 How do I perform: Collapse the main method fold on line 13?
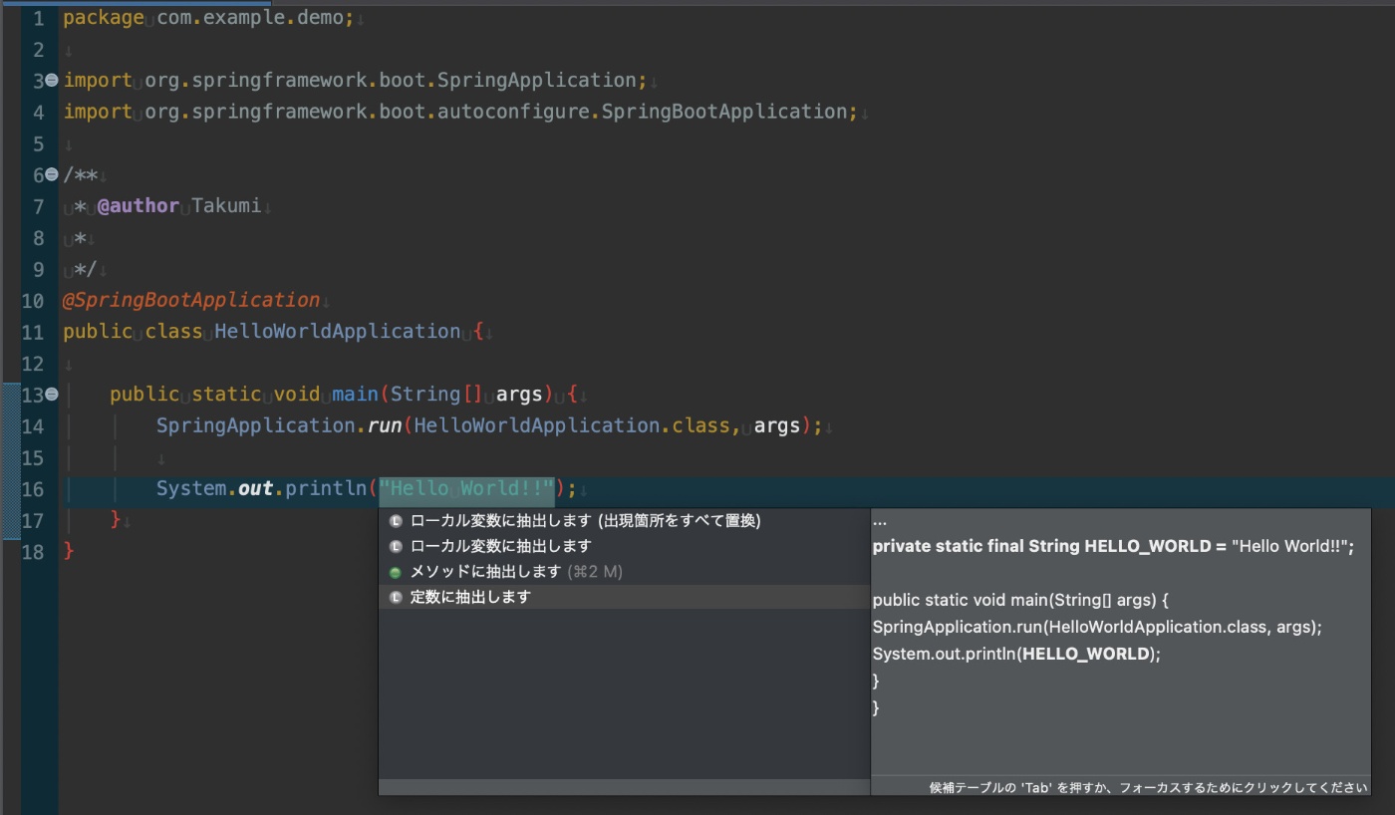[x=52, y=395]
